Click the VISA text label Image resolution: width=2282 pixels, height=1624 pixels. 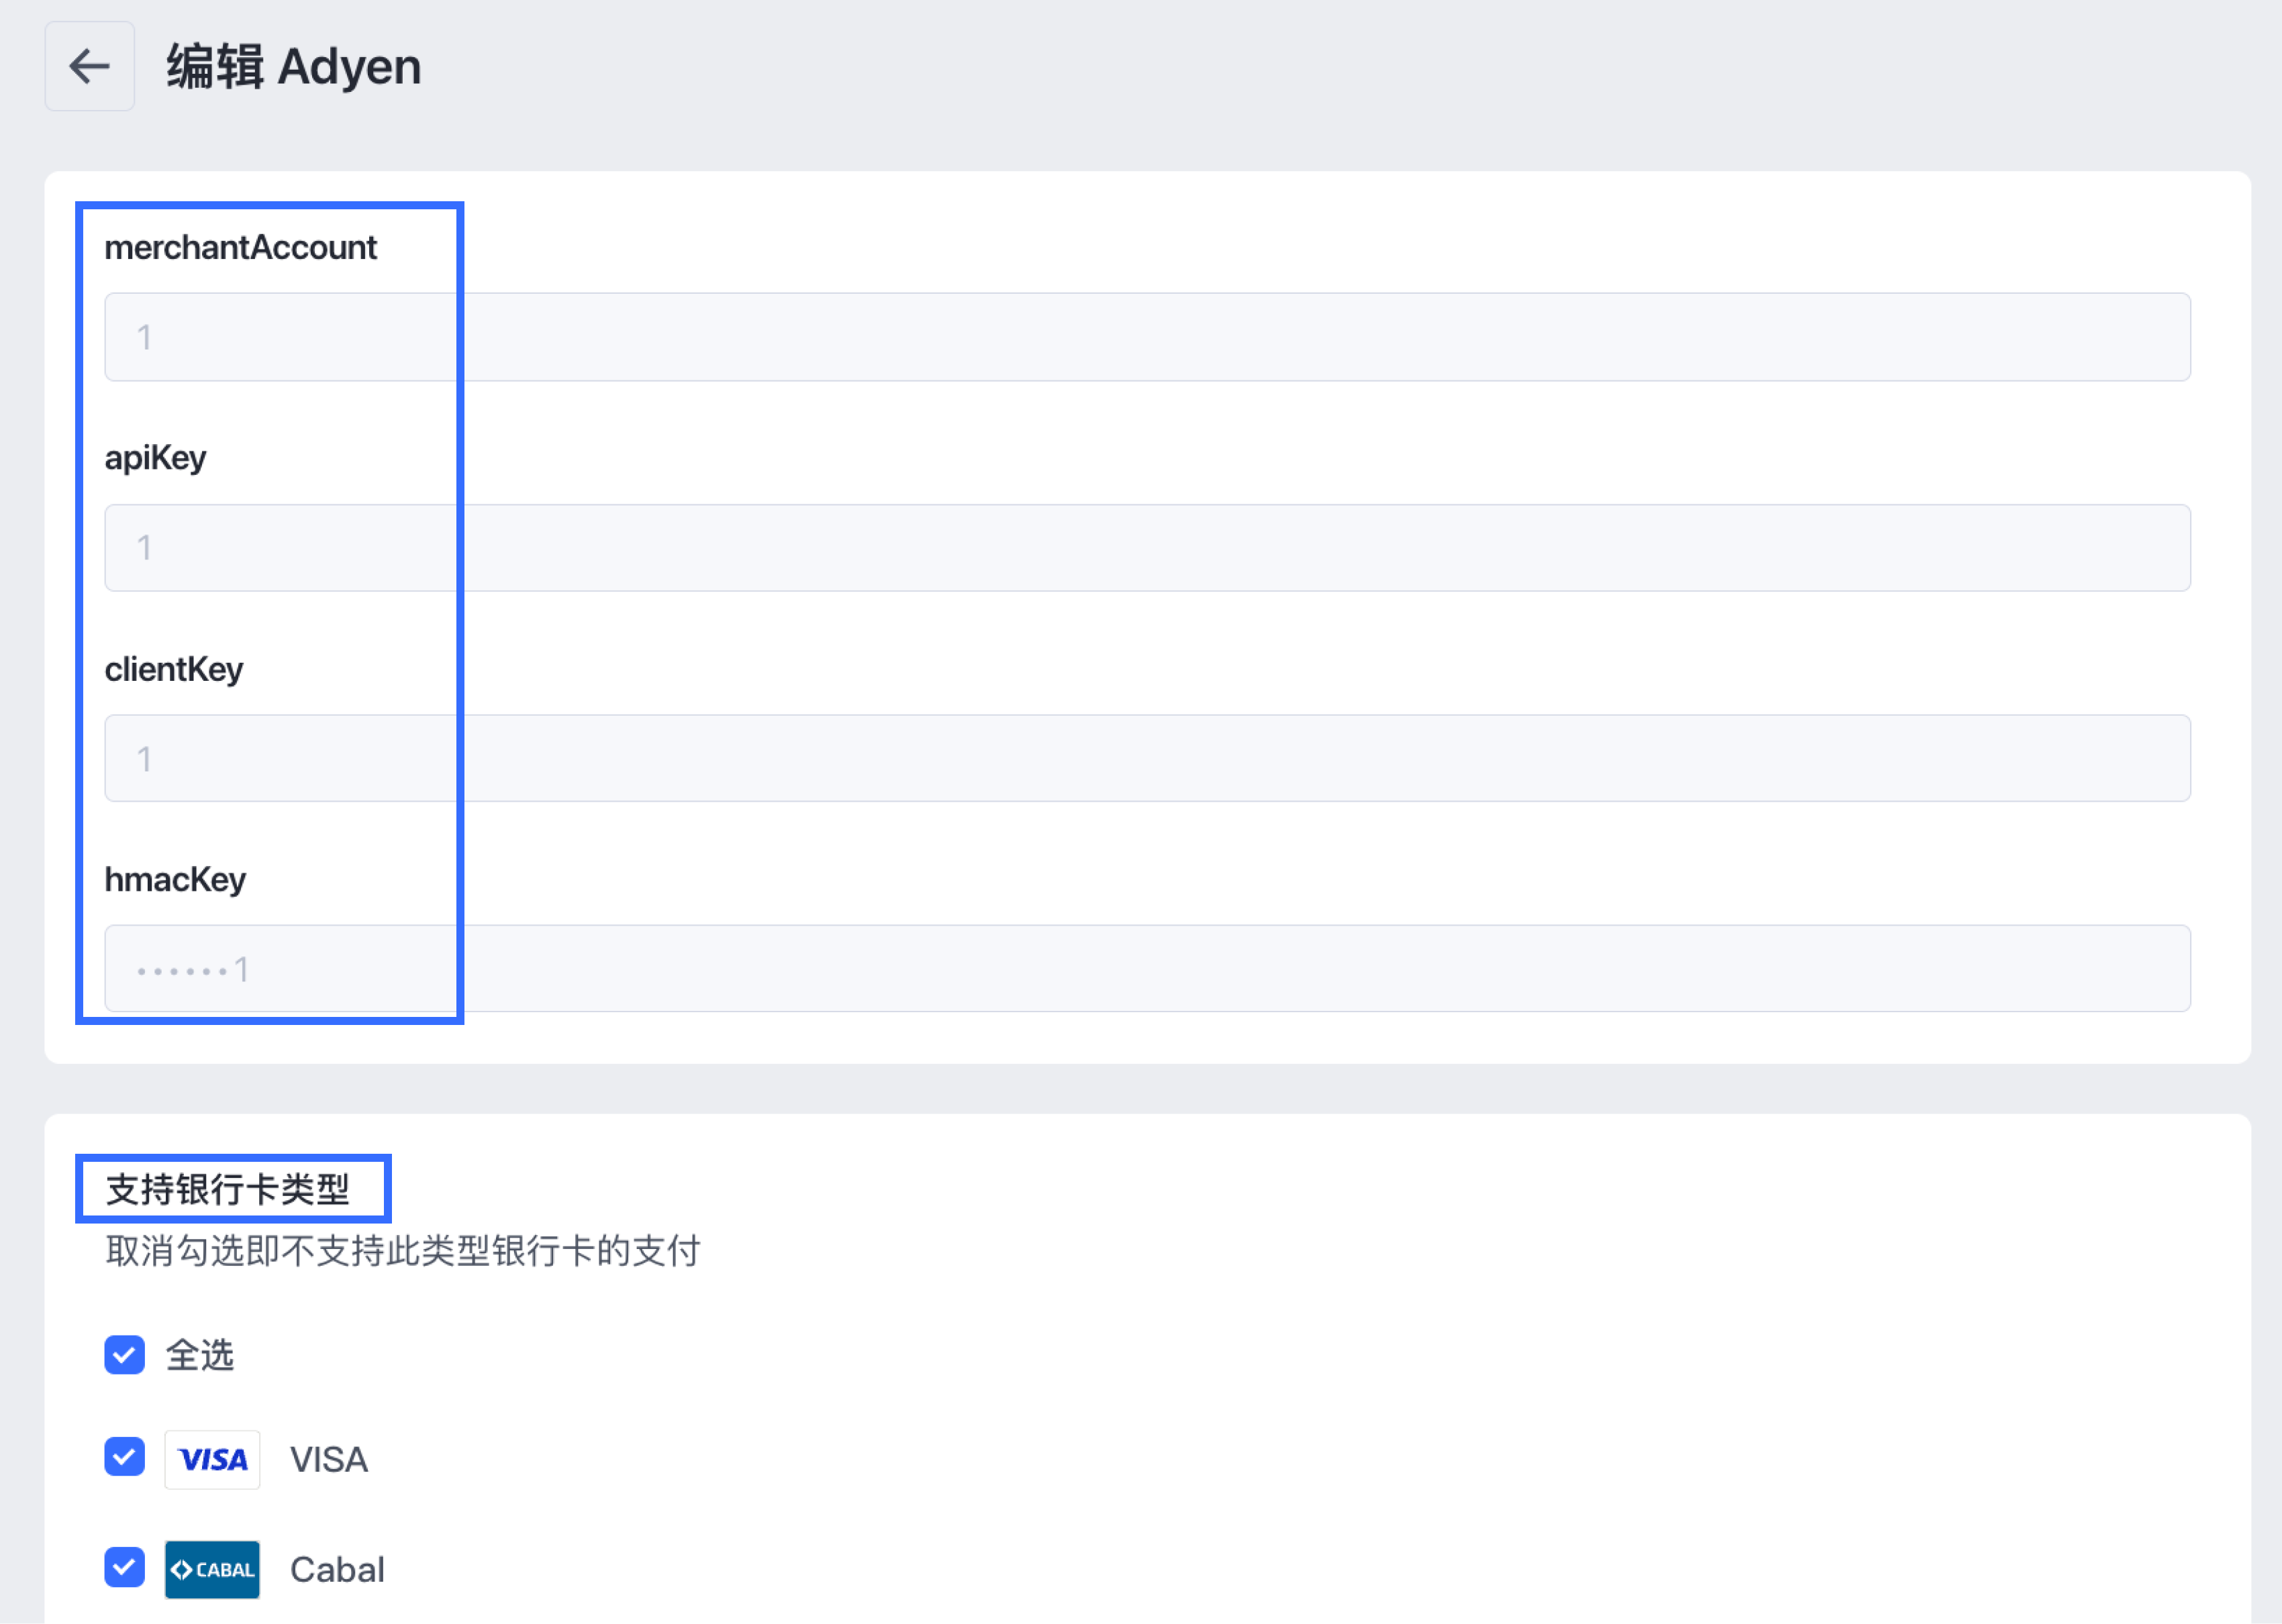(x=329, y=1460)
